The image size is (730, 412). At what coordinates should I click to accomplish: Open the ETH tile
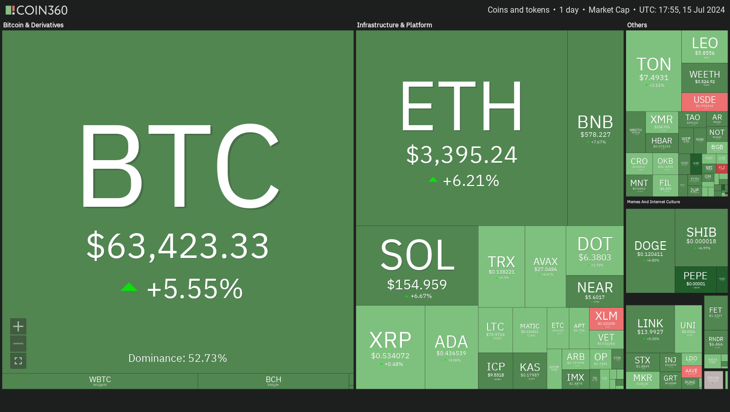pyautogui.click(x=461, y=128)
